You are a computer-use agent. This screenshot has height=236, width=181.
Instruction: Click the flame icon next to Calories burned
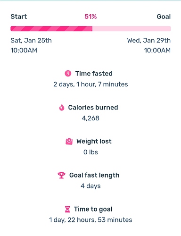(x=62, y=108)
